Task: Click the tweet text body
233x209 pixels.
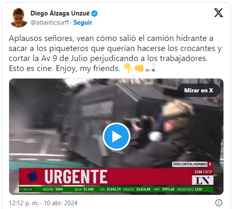Action: 115,54
